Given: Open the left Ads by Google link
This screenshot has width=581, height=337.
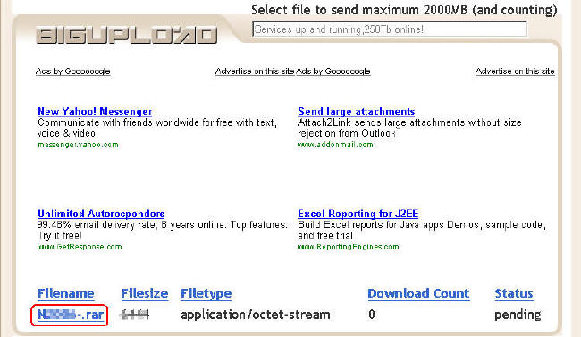Looking at the screenshot, I should (x=73, y=72).
